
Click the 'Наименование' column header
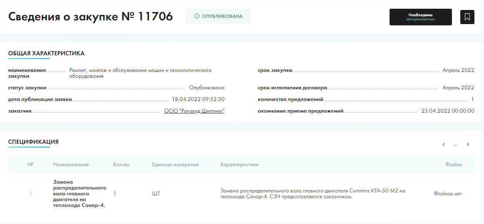(71, 165)
